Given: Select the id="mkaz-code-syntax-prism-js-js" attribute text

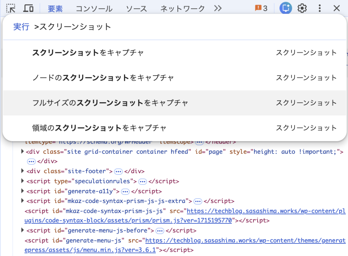Looking at the screenshot, I should 109,211.
